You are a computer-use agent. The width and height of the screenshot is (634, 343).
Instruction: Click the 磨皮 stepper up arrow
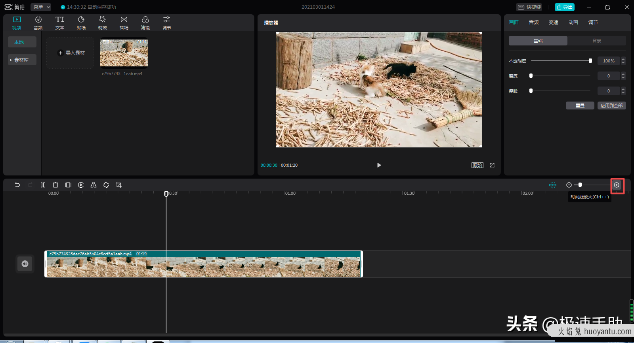tap(623, 74)
